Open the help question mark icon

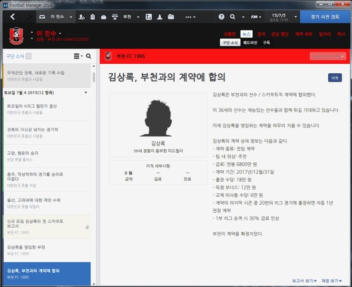click(221, 17)
